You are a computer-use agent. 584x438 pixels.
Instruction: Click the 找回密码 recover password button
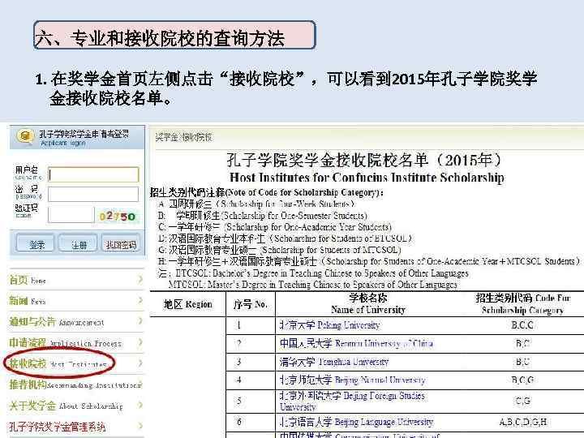tap(121, 244)
